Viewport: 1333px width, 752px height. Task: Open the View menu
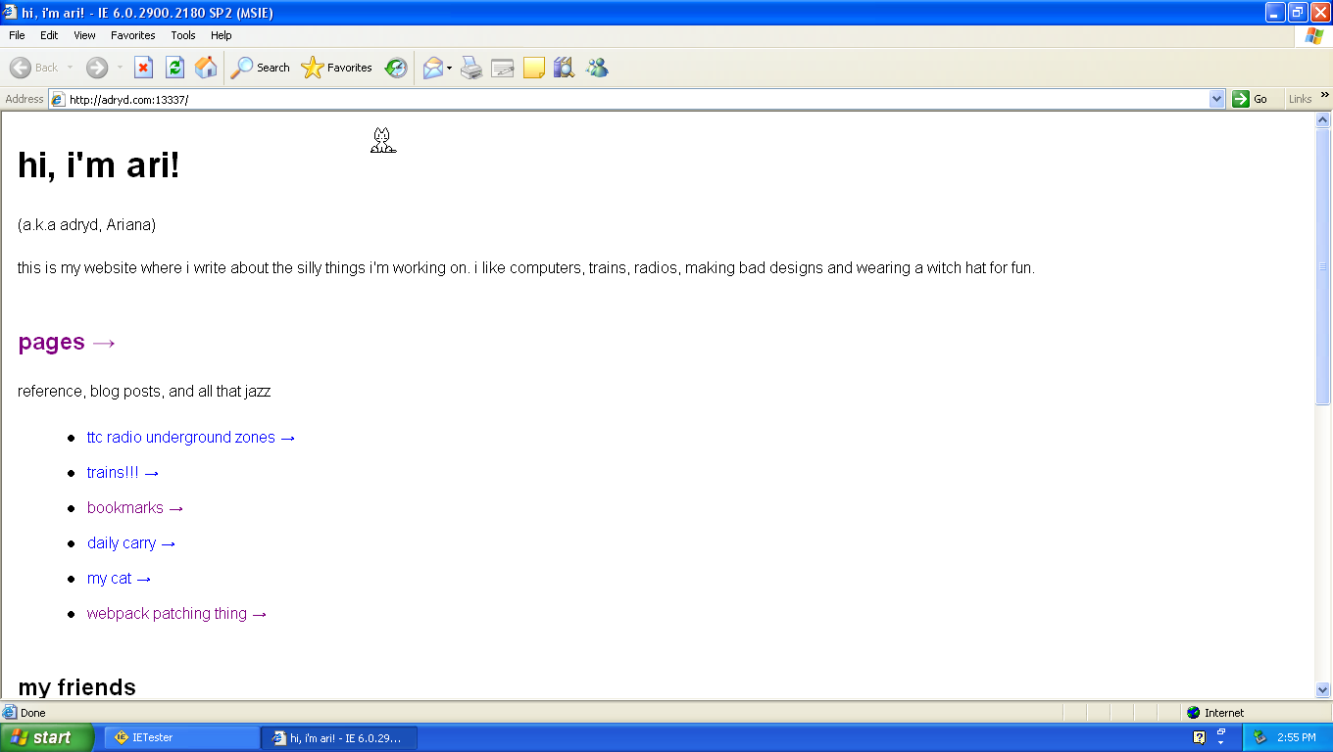(x=84, y=34)
